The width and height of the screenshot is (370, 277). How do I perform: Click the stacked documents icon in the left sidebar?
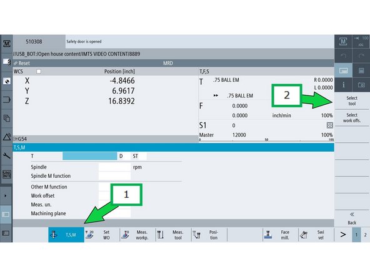click(7, 118)
